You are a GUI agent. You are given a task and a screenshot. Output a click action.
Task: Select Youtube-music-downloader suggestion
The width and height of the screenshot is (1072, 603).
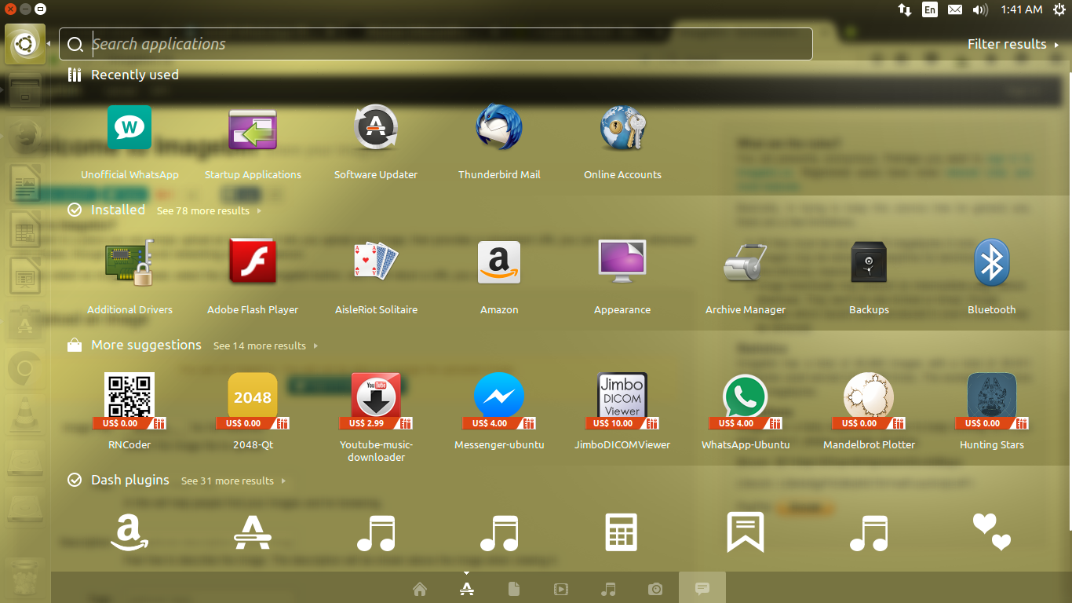[376, 417]
